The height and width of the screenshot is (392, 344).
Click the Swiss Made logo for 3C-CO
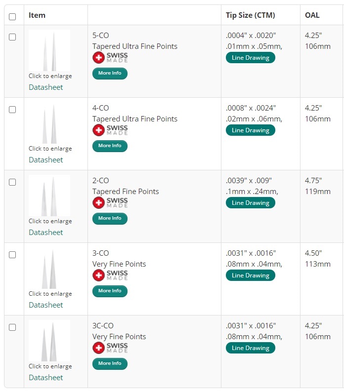pos(110,348)
